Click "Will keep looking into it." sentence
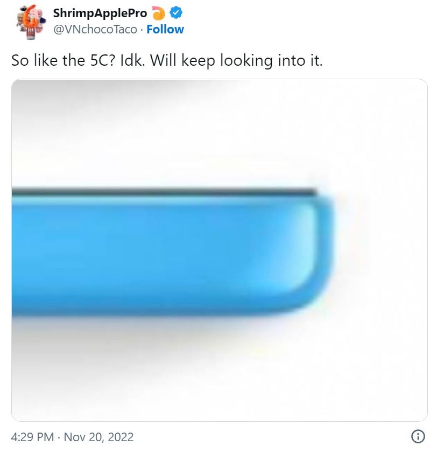This screenshot has height=452, width=437. [x=236, y=60]
